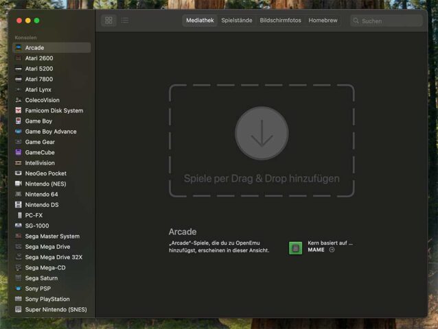Viewport: 438px width, 329px height.
Task: Close the OpenEmu window
Action: click(19, 21)
